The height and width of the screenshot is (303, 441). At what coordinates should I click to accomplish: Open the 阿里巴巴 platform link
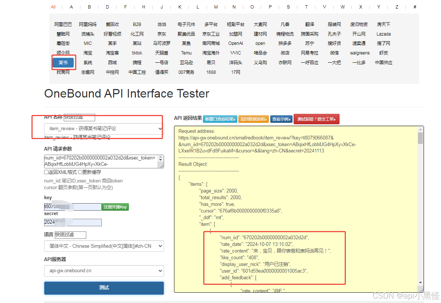pyautogui.click(x=63, y=24)
